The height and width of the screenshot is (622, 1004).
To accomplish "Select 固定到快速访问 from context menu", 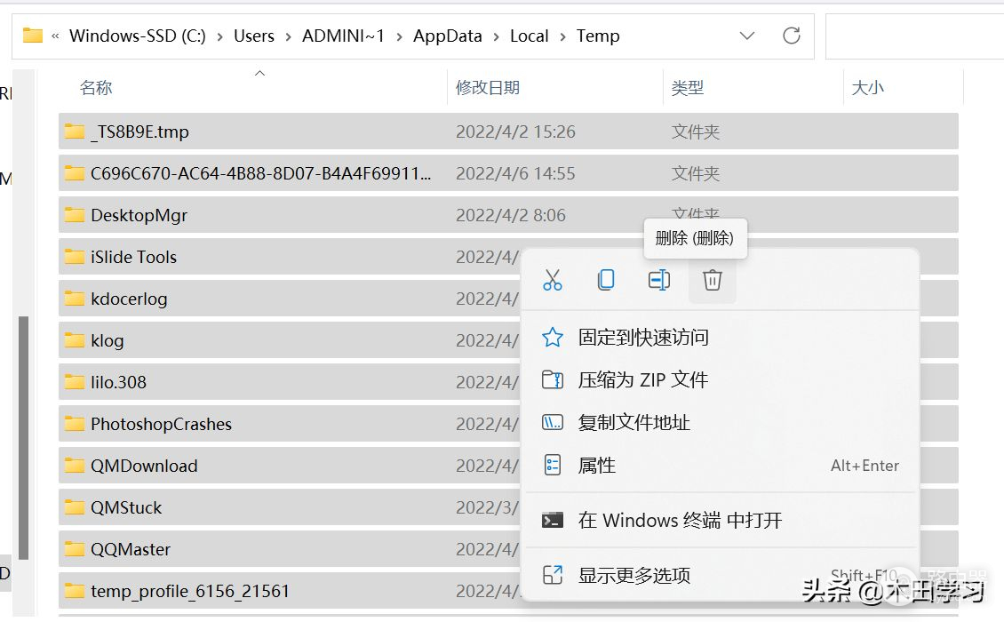I will pos(643,338).
